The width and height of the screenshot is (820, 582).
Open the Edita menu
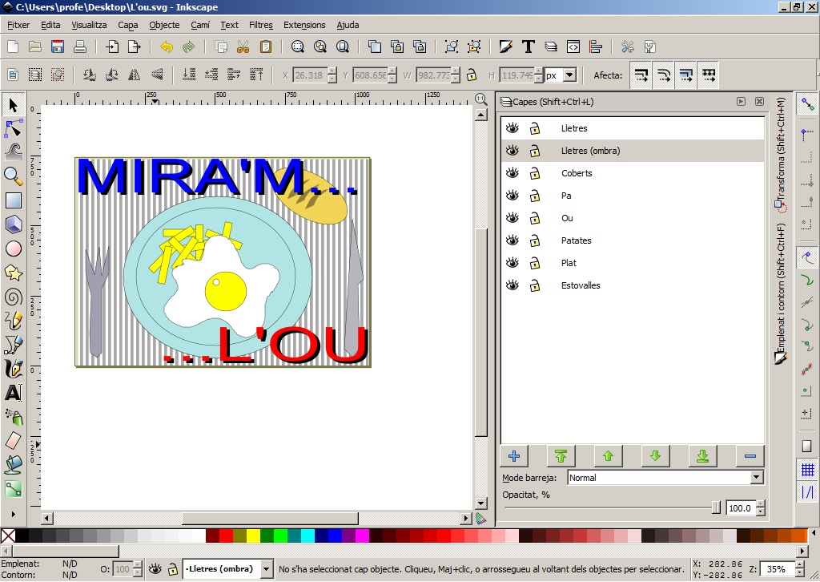click(x=50, y=25)
